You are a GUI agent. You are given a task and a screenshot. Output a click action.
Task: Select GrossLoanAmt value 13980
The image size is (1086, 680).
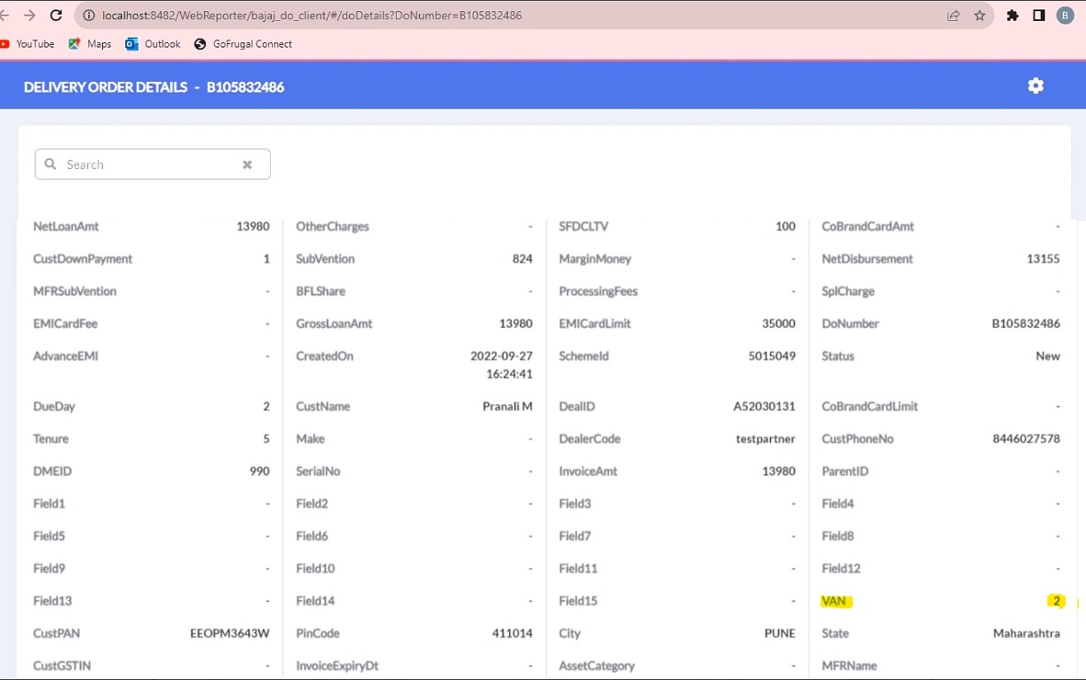coord(516,323)
